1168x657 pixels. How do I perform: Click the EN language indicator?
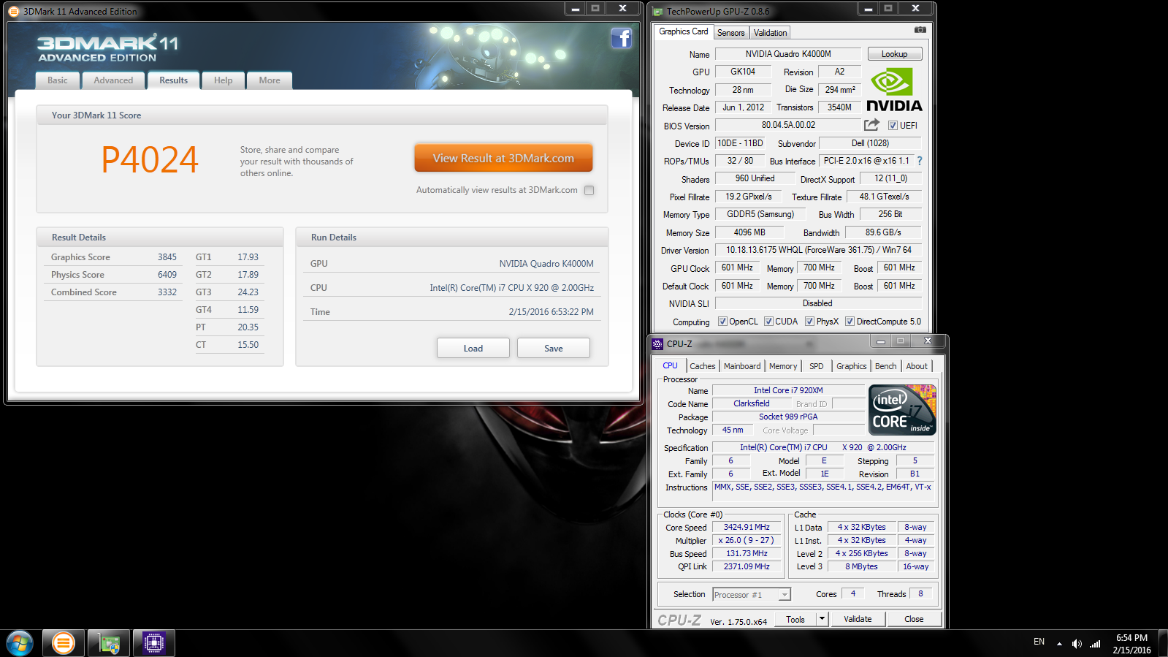(x=1039, y=642)
